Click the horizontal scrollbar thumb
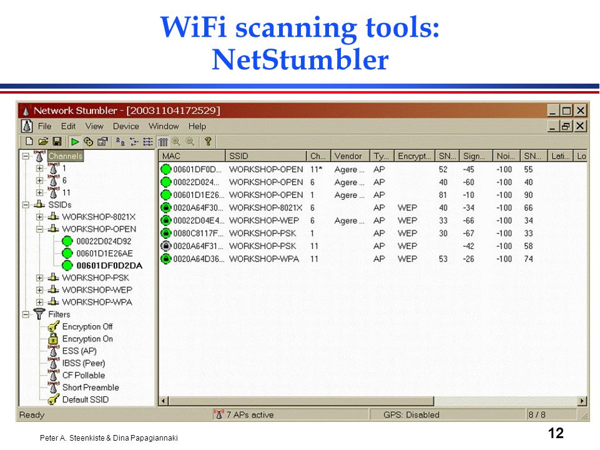 pos(301,401)
